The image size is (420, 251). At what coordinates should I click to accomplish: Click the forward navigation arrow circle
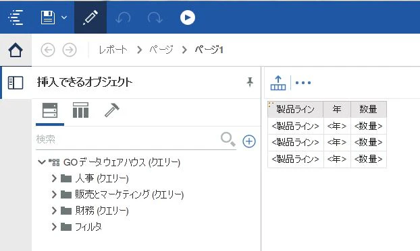coord(70,50)
